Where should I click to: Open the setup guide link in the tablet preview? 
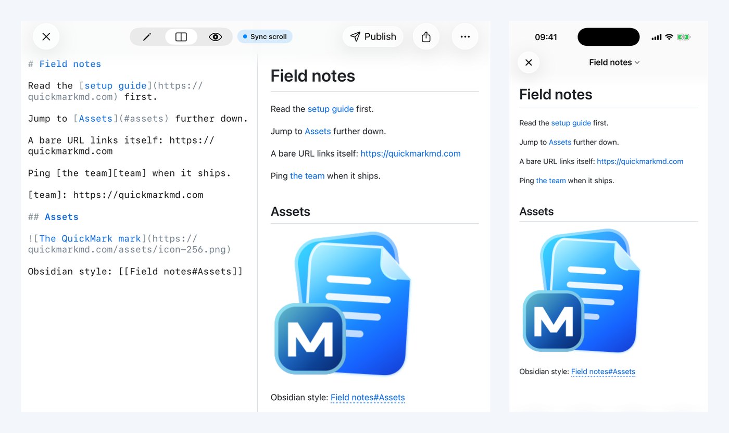(x=331, y=109)
